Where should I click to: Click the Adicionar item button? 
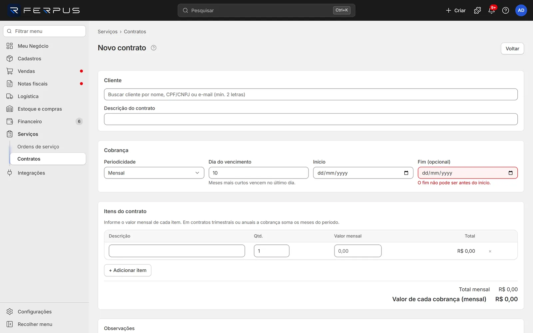pyautogui.click(x=128, y=270)
